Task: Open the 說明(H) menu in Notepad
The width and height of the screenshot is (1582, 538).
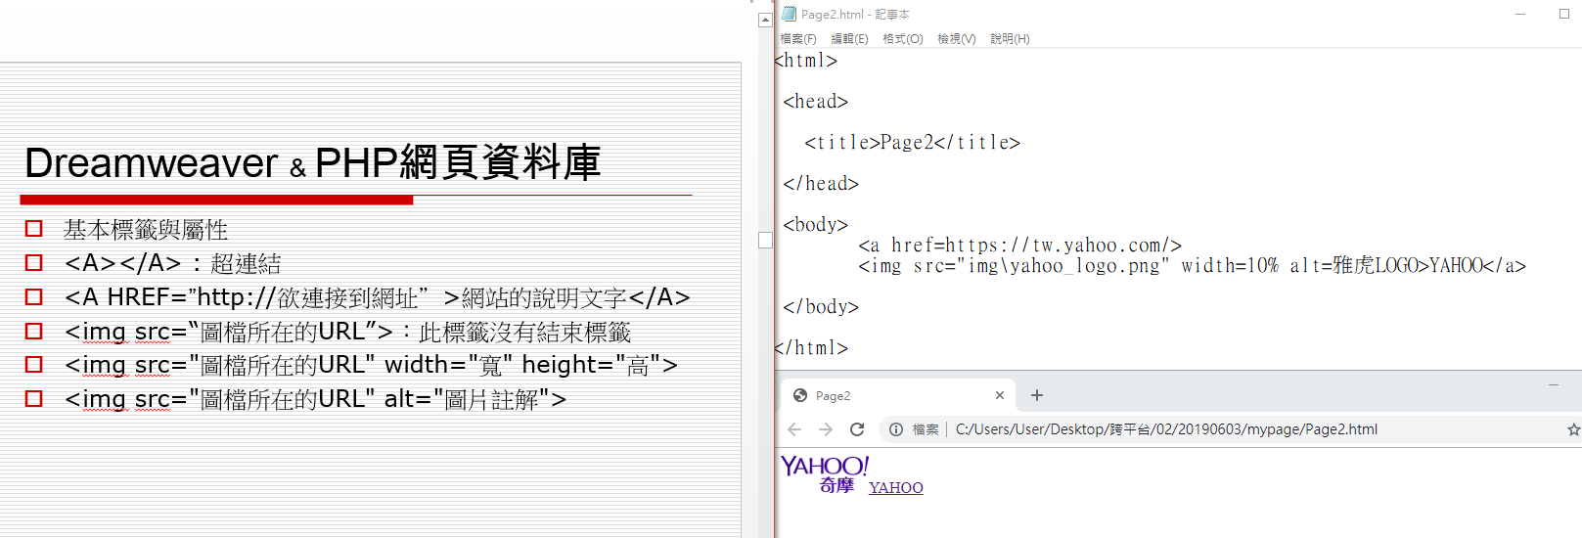Action: (1010, 39)
